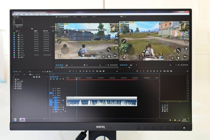Expand last folder in Effects panel tree
Image resolution: width=210 pixels, height=140 pixels.
pos(14,89)
